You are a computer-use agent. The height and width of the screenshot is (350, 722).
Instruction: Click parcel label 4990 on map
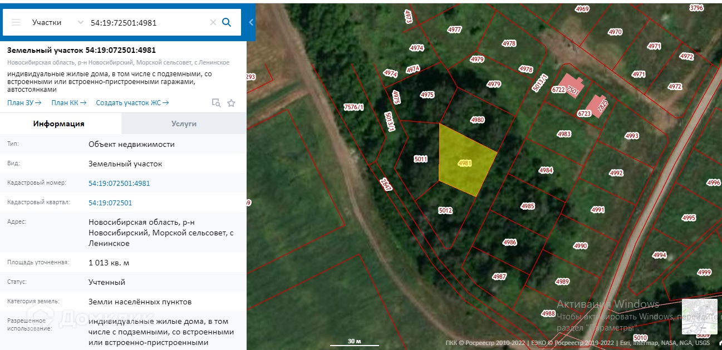pyautogui.click(x=581, y=245)
